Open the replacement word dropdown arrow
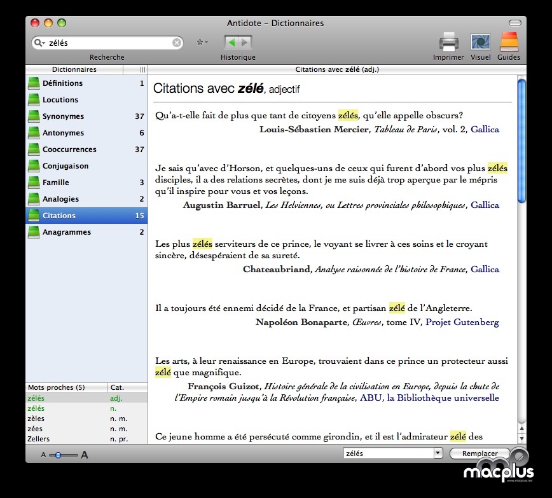 pos(438,453)
